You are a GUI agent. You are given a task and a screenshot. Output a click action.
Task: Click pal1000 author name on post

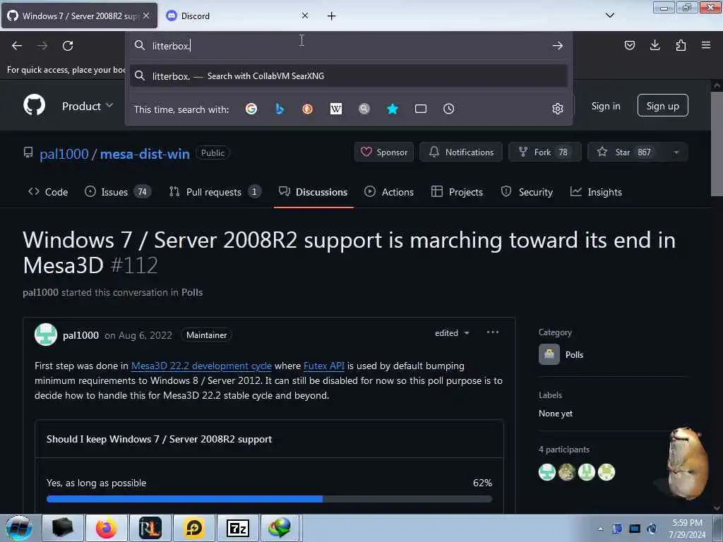[x=80, y=335]
